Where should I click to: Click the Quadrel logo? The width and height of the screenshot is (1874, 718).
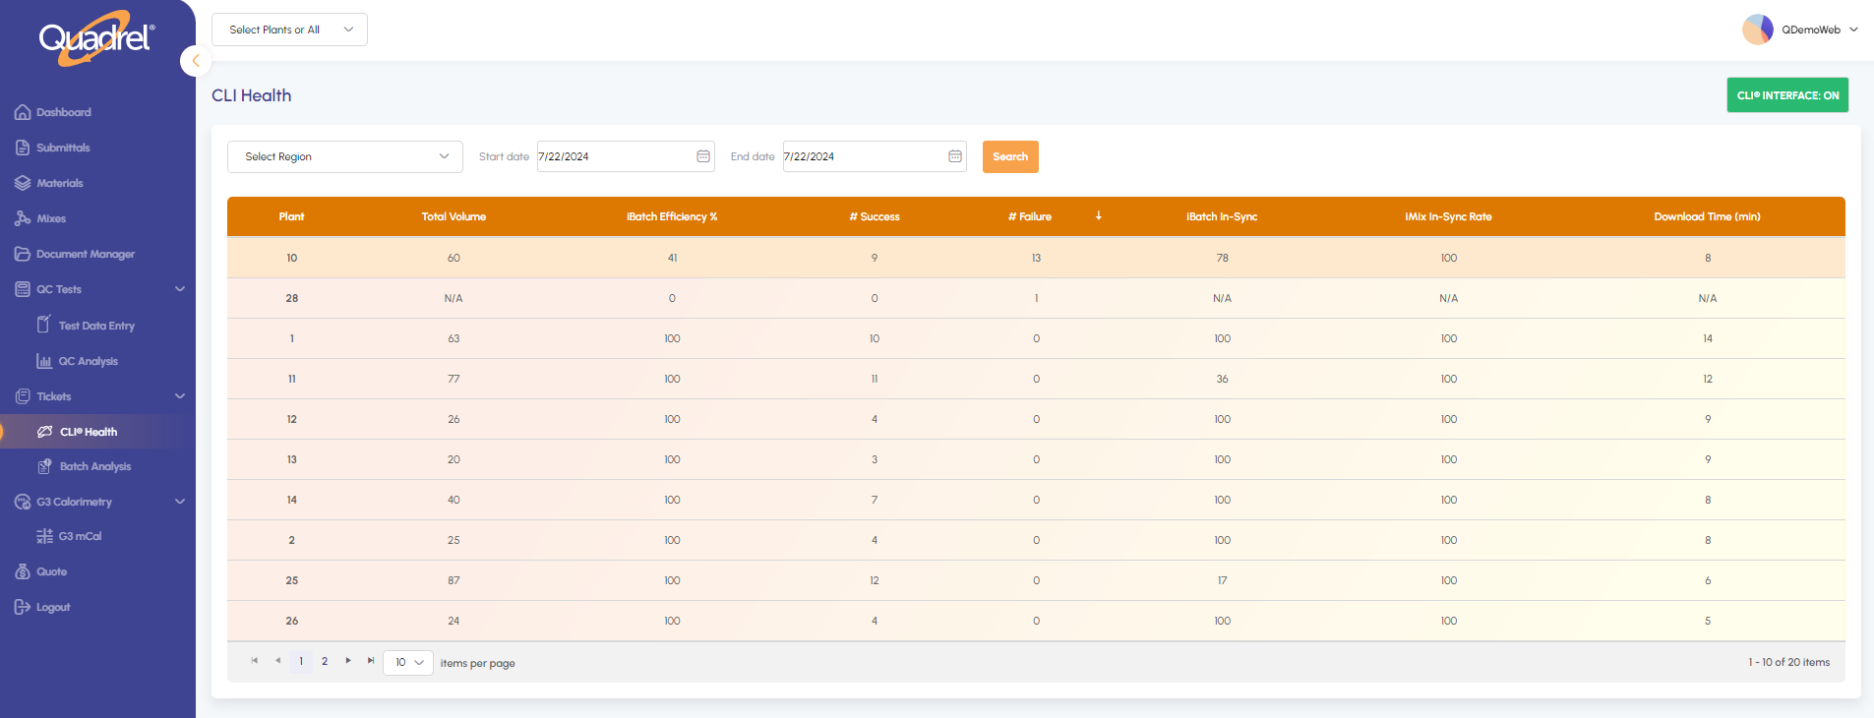click(96, 39)
